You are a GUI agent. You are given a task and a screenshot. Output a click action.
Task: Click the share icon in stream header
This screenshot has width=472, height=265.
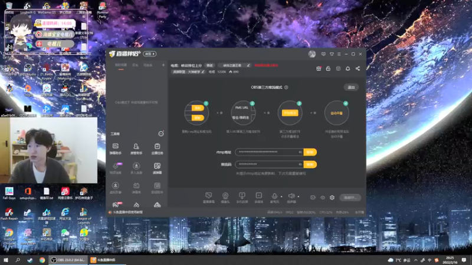tap(358, 68)
